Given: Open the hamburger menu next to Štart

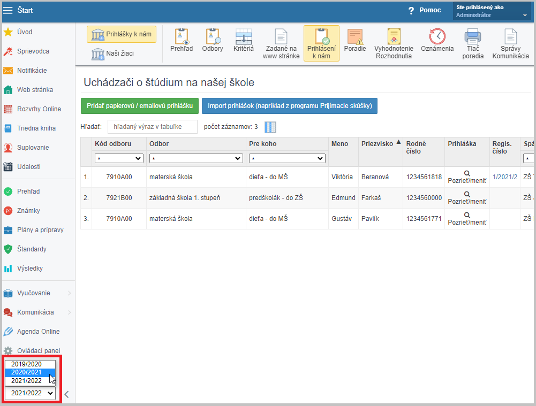Looking at the screenshot, I should click(7, 10).
